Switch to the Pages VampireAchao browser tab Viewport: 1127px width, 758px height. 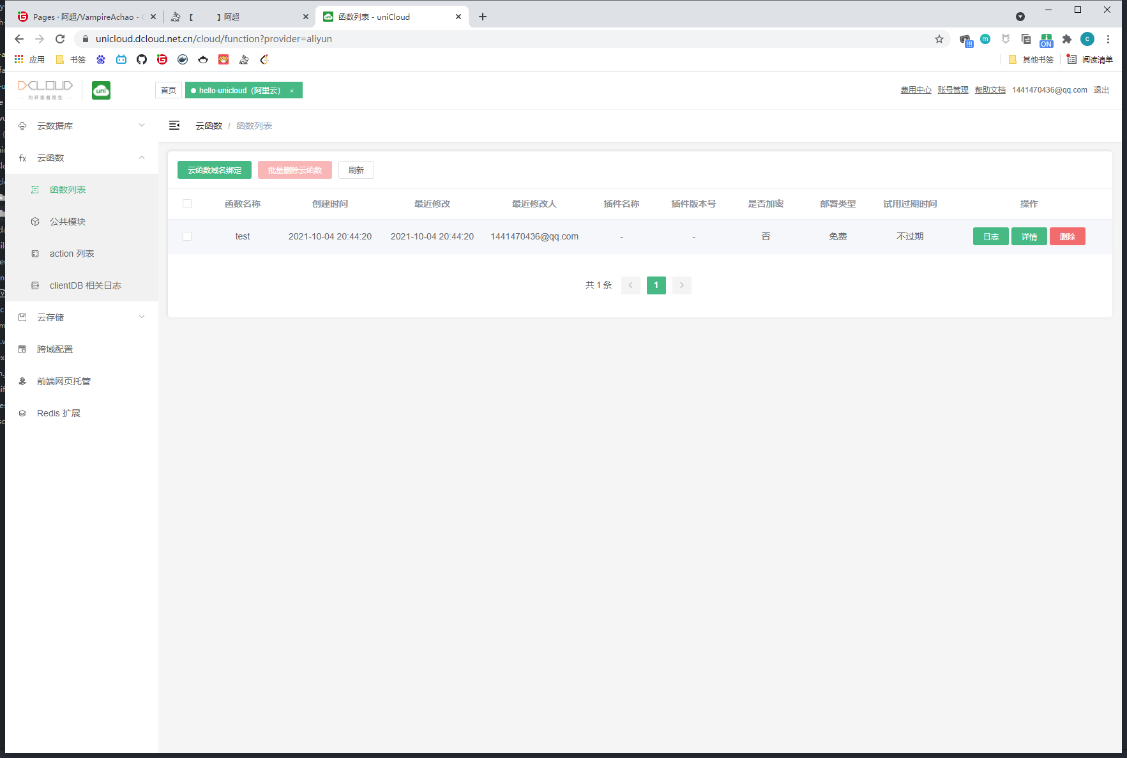pyautogui.click(x=83, y=17)
